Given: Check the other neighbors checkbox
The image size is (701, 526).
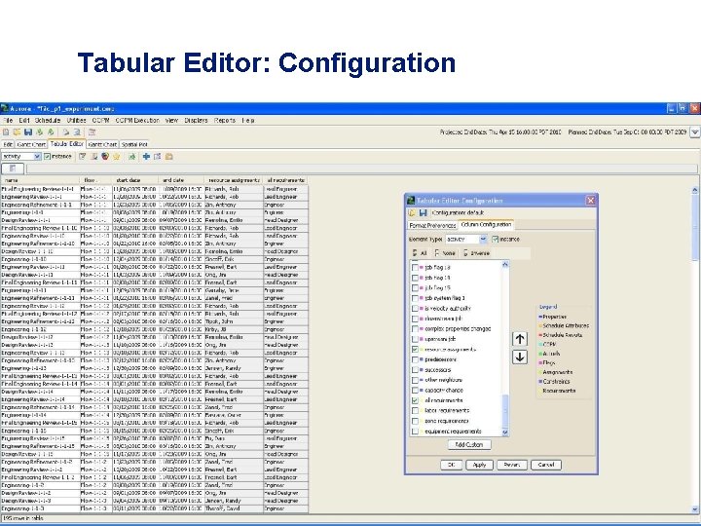Looking at the screenshot, I should pyautogui.click(x=415, y=380).
